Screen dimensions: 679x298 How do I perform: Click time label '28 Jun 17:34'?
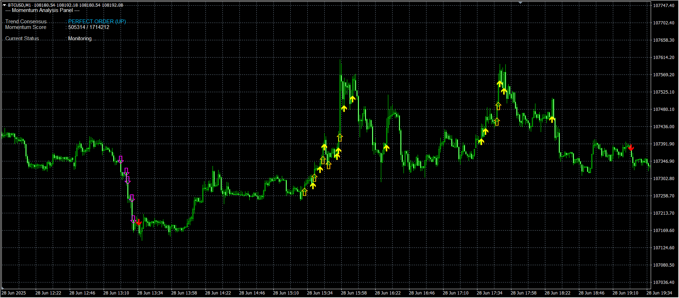tap(490, 293)
